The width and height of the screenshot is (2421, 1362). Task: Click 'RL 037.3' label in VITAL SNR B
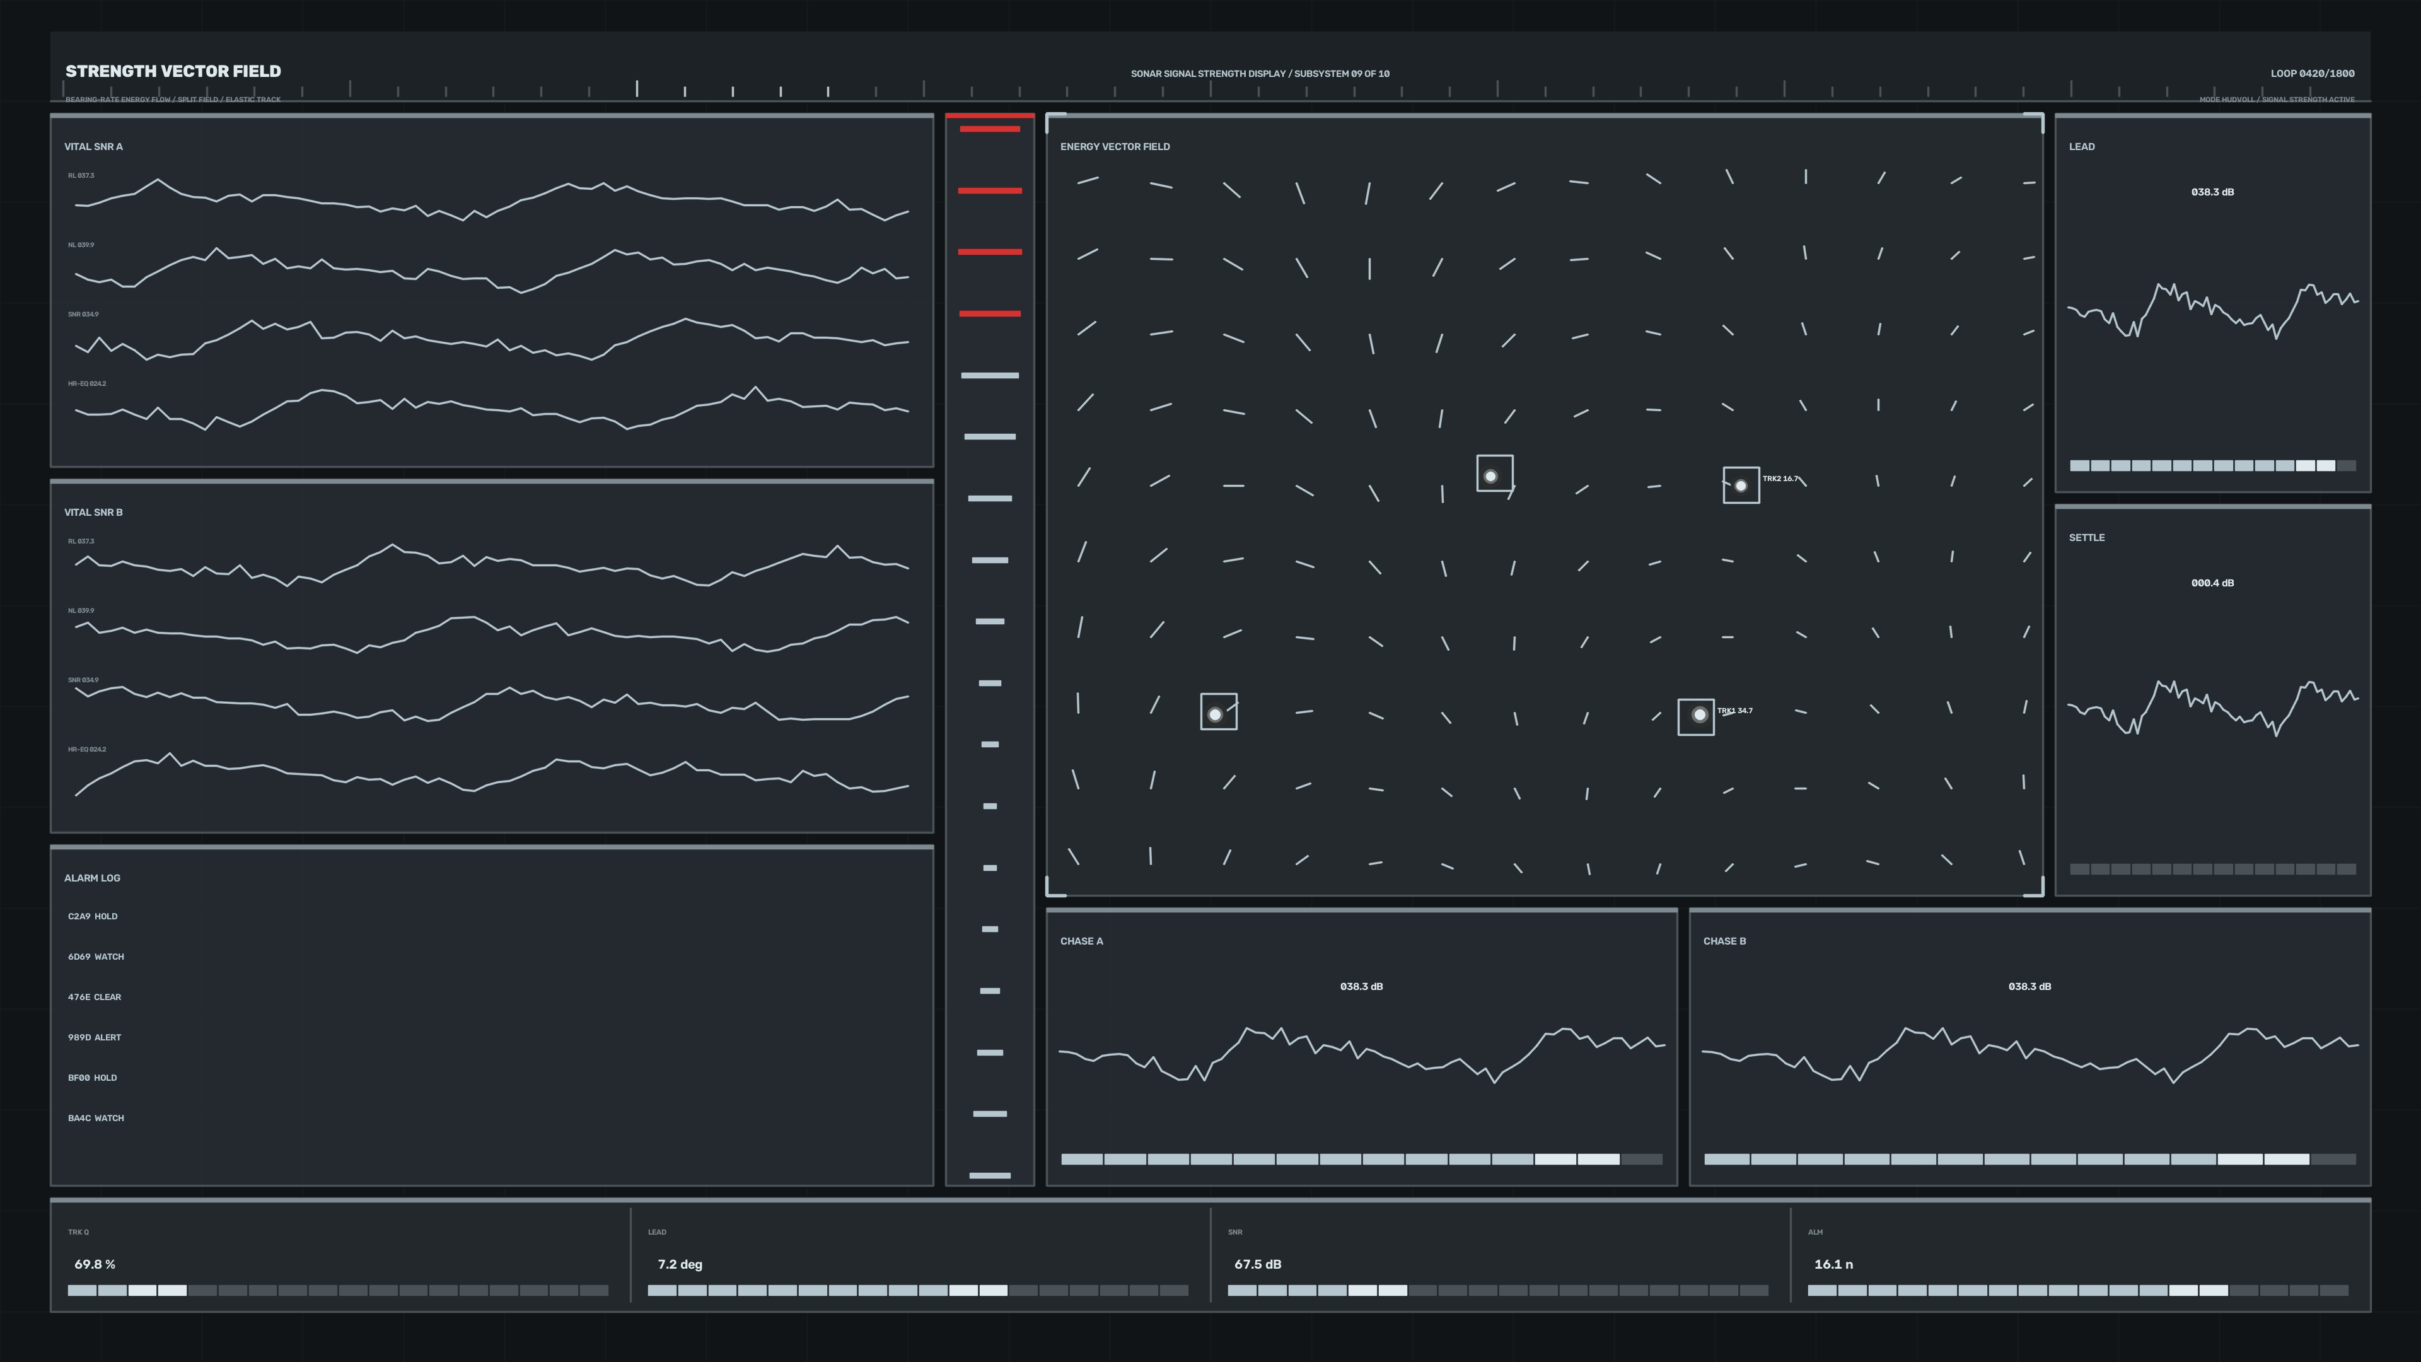81,542
